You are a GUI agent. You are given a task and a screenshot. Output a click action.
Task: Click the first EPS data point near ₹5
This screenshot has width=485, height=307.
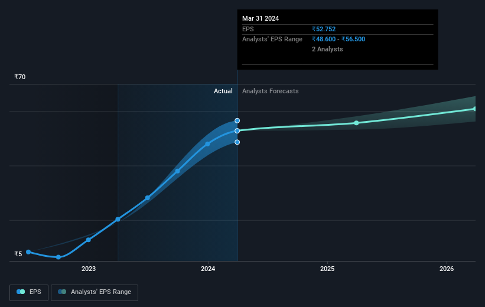tap(28, 252)
